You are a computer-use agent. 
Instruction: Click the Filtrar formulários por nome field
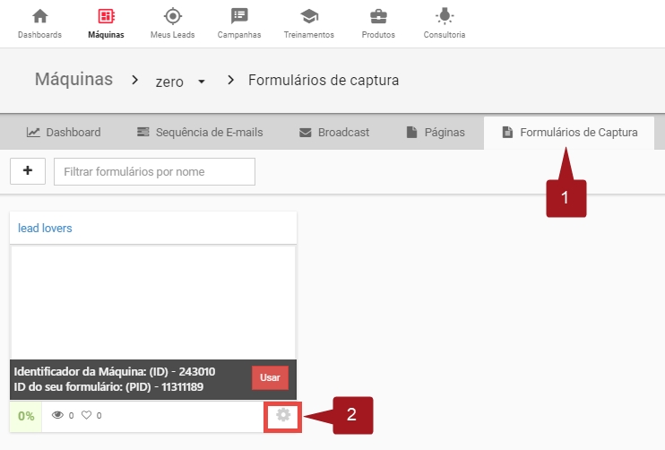coord(154,171)
